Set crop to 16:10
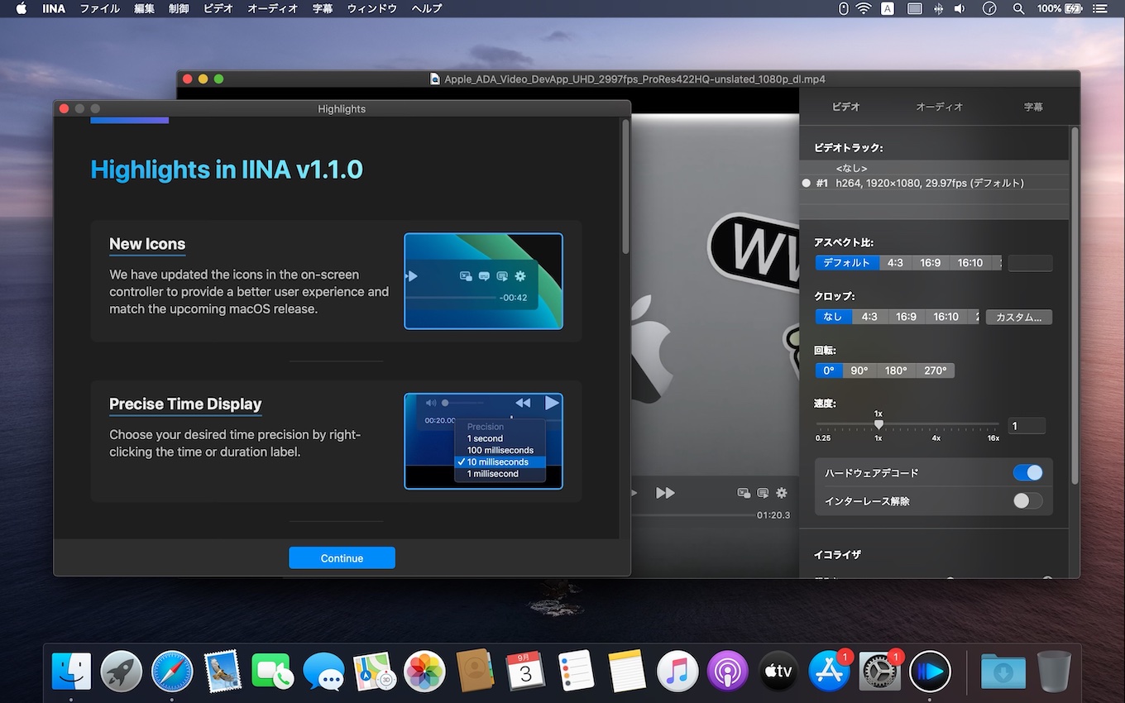Image resolution: width=1125 pixels, height=703 pixels. pos(945,317)
